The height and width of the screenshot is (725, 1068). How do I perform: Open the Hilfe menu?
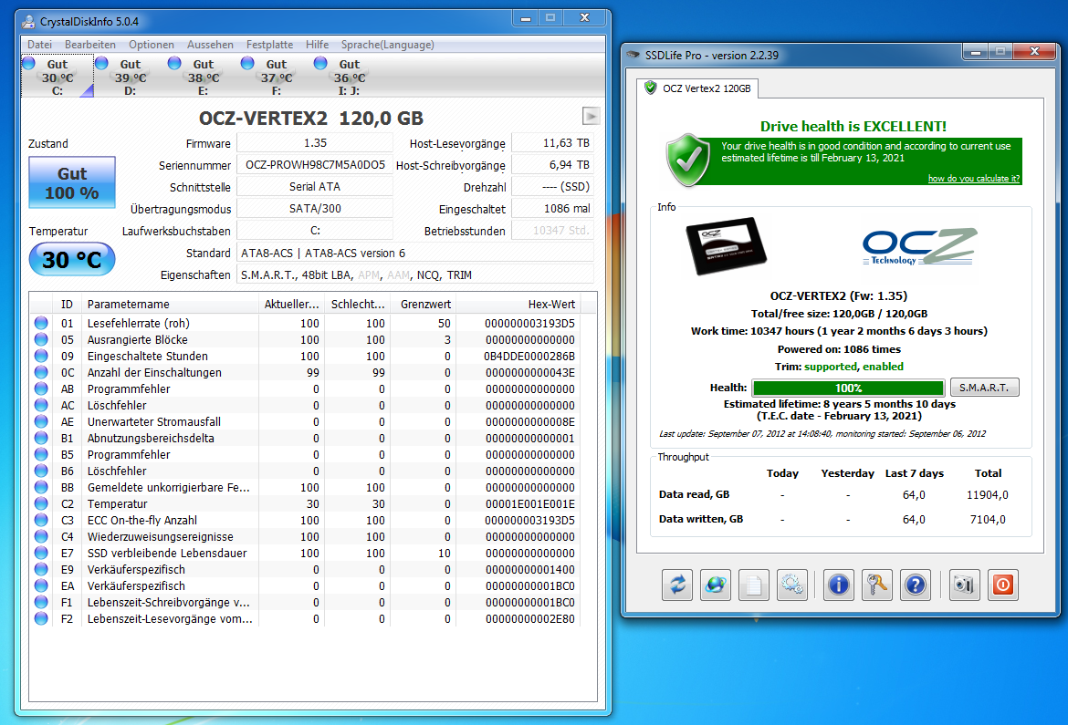317,45
